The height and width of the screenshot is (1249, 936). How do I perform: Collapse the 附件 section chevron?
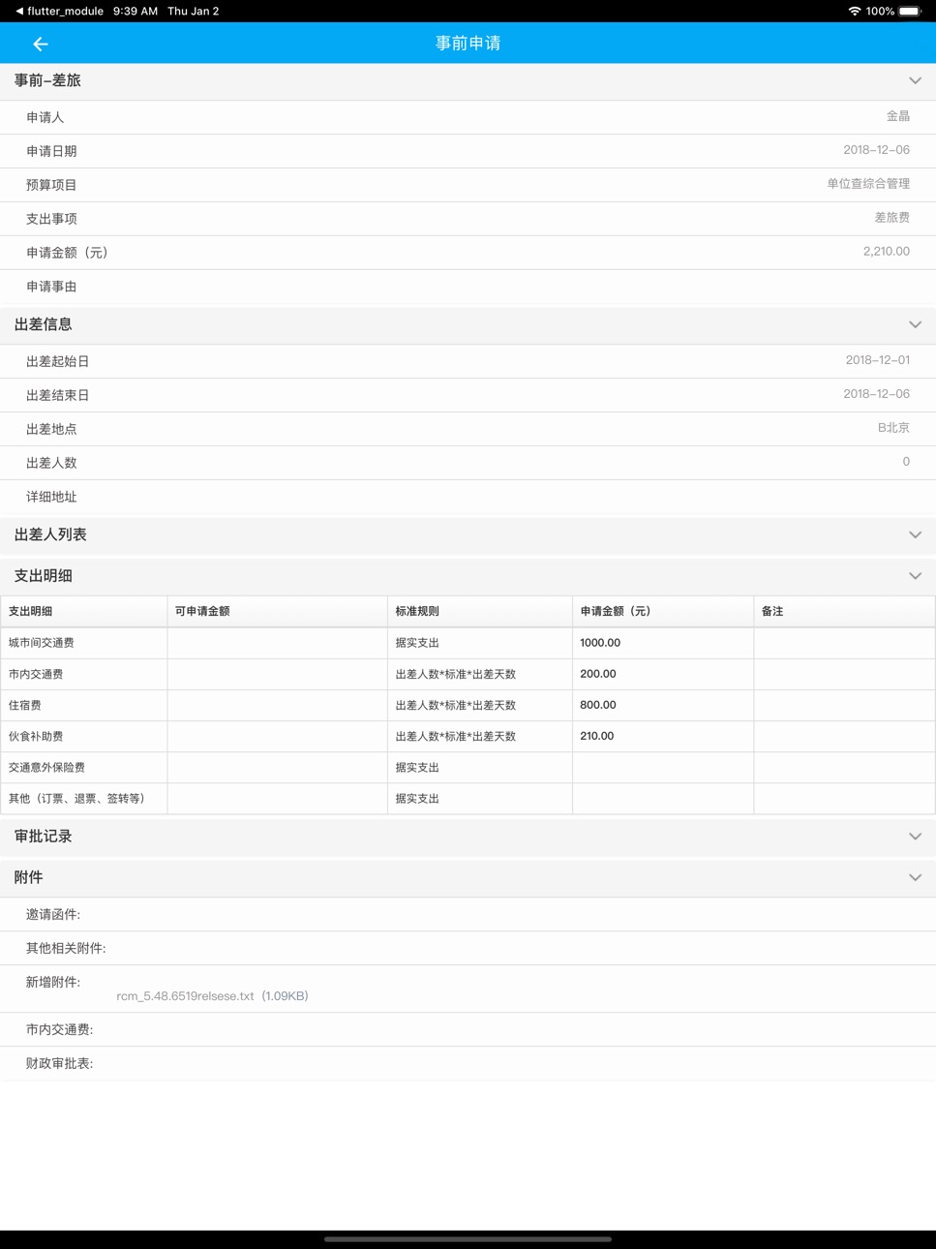(915, 877)
